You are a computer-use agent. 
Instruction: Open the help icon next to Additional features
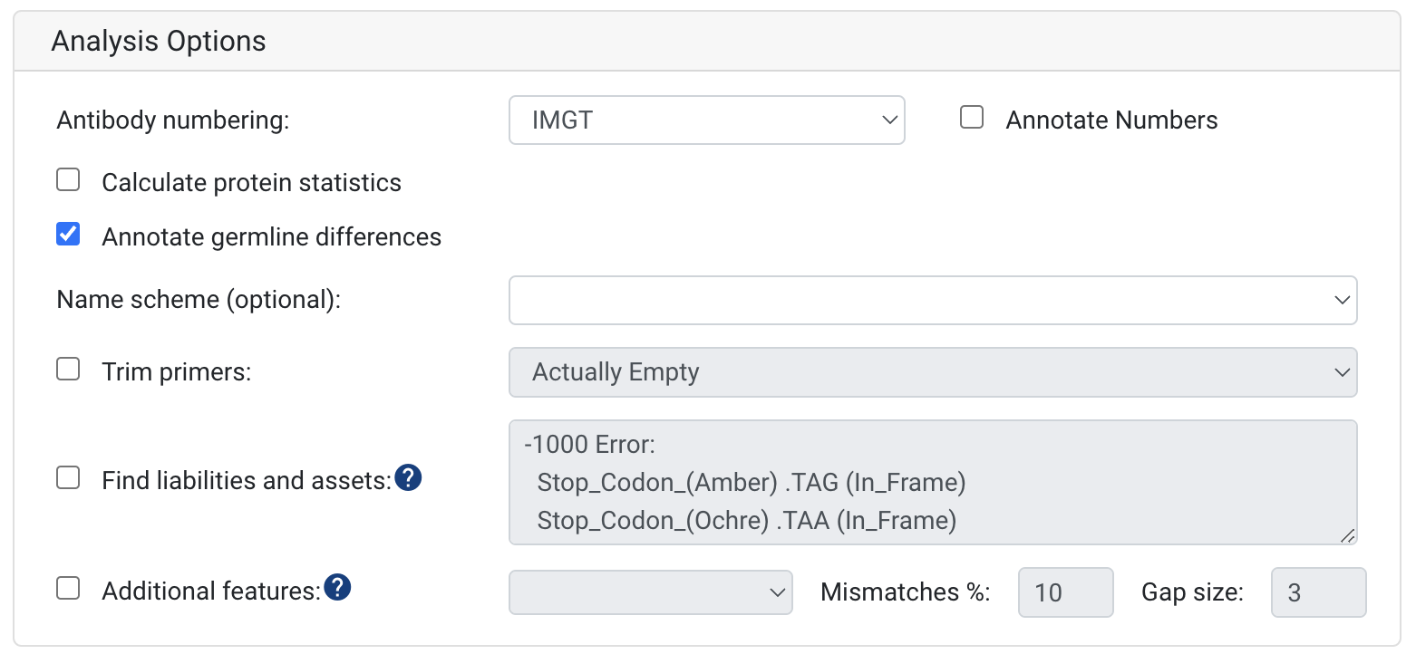pos(337,587)
